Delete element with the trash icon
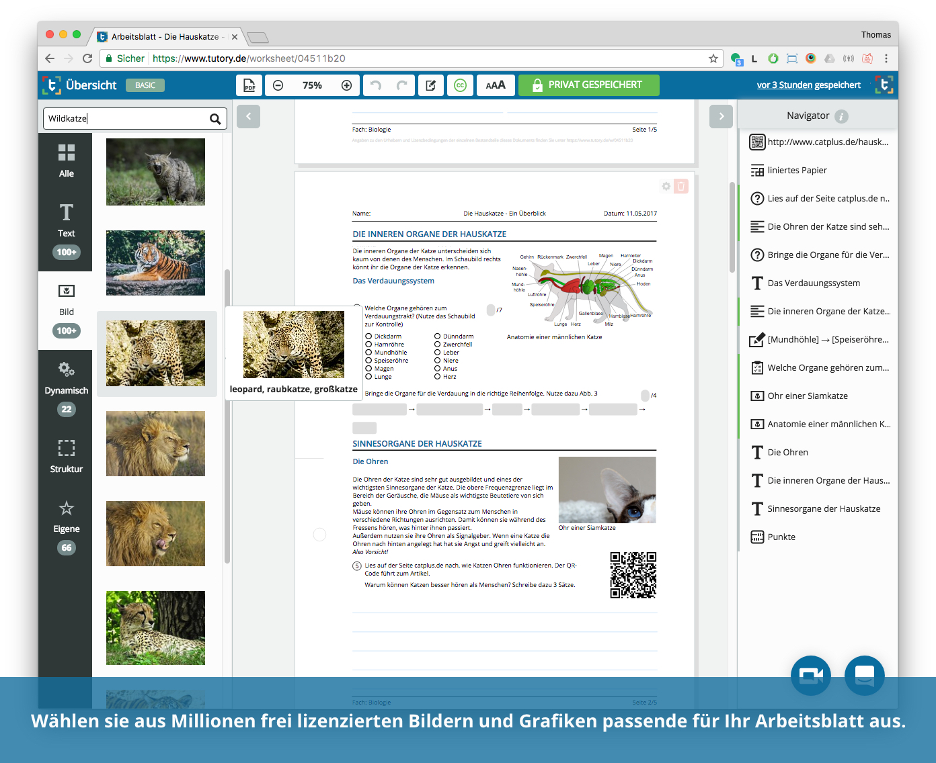936x763 pixels. click(x=681, y=186)
